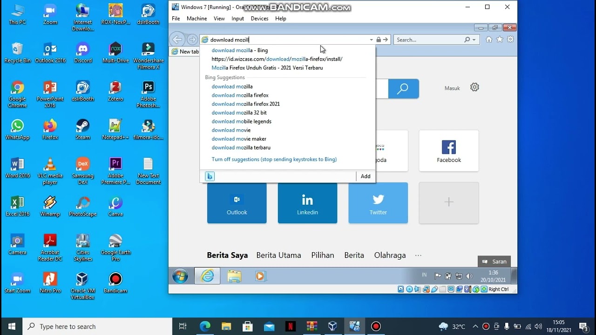
Task: Click IE address bar text field
Action: [x=288, y=40]
